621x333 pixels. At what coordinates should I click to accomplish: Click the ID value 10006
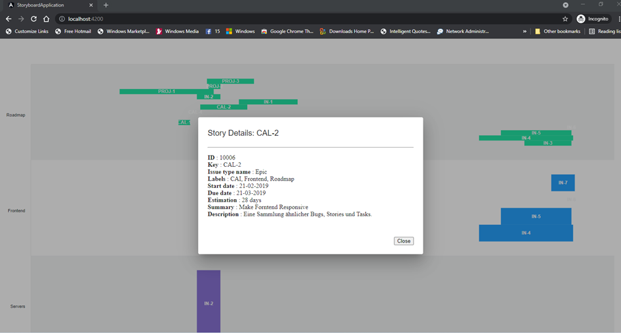pyautogui.click(x=227, y=158)
